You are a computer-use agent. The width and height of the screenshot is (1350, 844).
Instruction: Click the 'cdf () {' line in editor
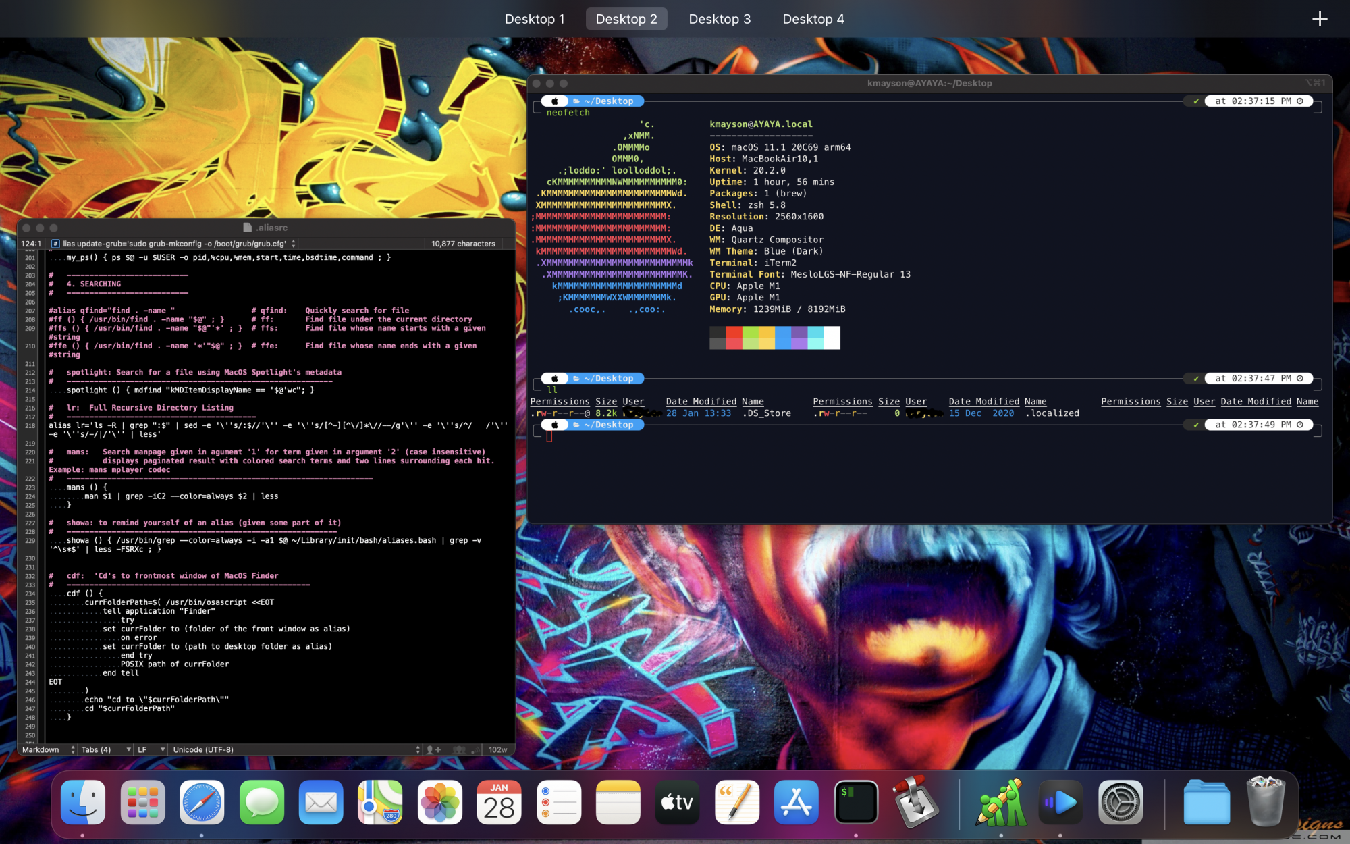[x=84, y=593]
